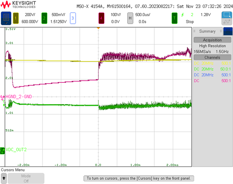
Task: Click channel 4 ground level marker
Action: coord(2,97)
